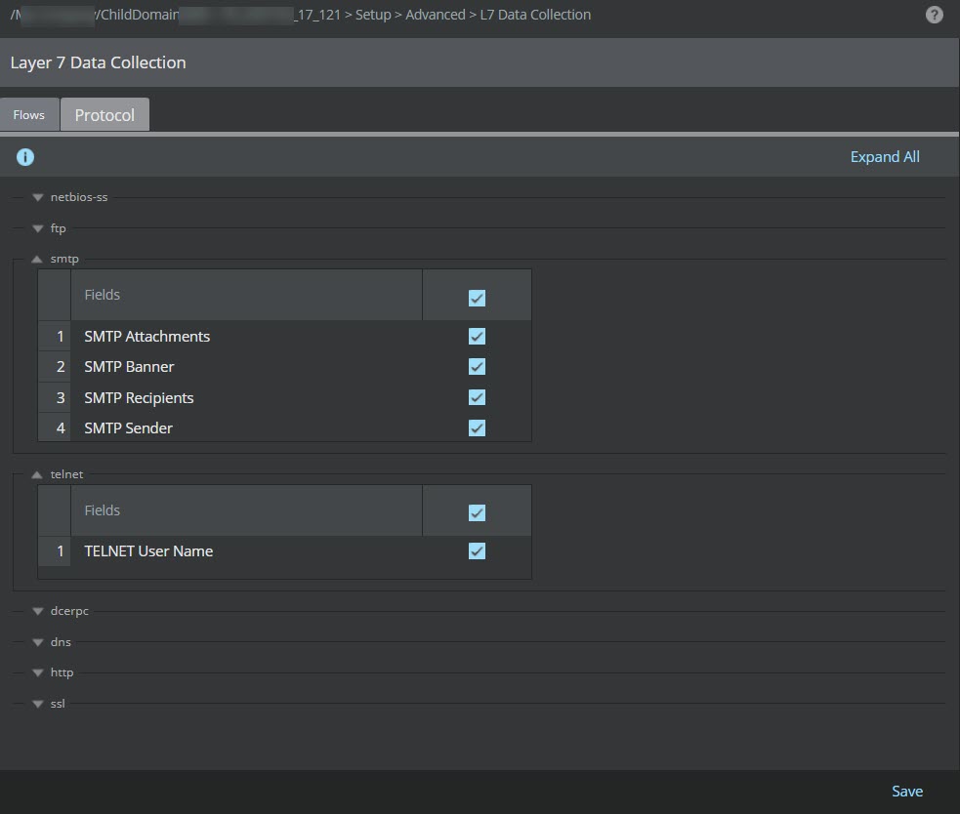Click the SMTP Attachments field name

click(x=146, y=336)
